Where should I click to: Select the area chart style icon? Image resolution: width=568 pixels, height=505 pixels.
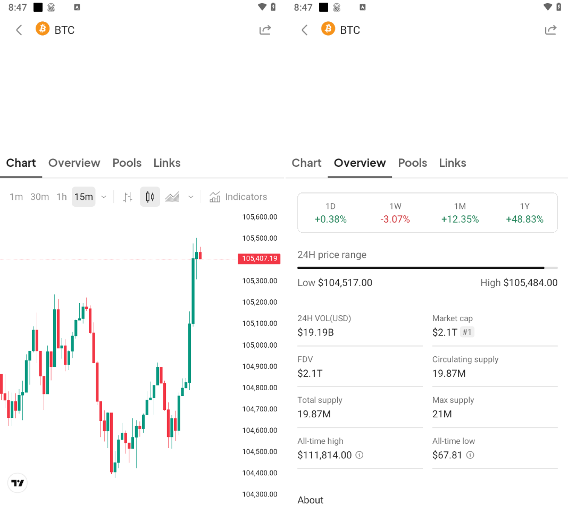pyautogui.click(x=172, y=197)
